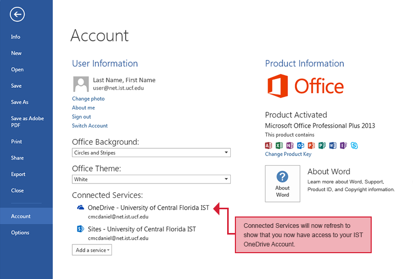The width and height of the screenshot is (413, 279).
Task: Choose Save in the sidebar
Action: click(17, 86)
